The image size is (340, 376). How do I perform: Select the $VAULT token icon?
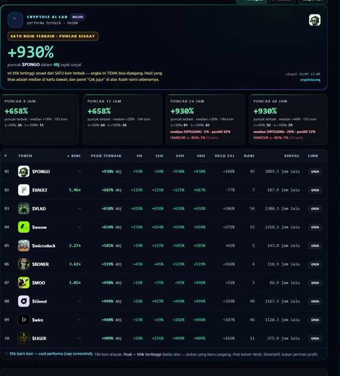pos(24,190)
